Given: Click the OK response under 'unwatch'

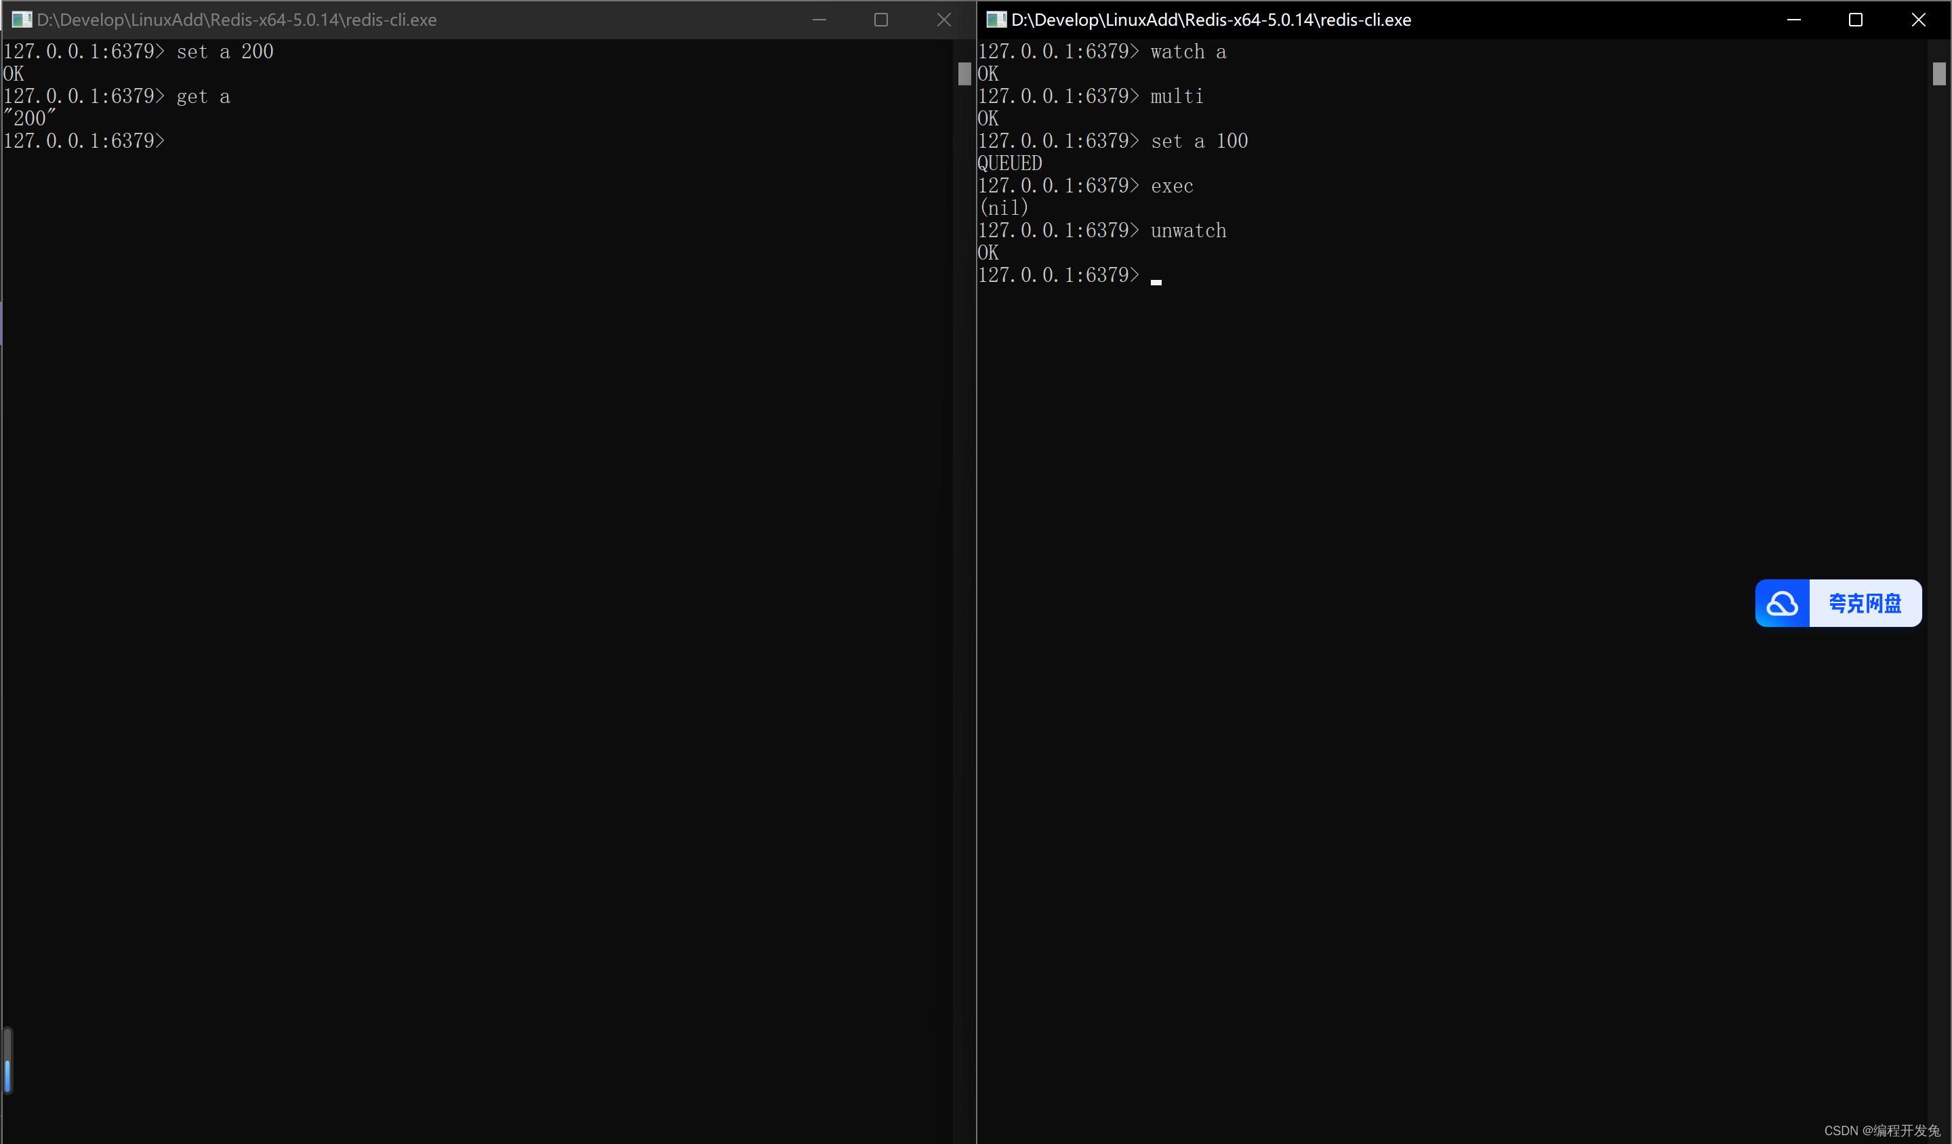Looking at the screenshot, I should click(988, 253).
